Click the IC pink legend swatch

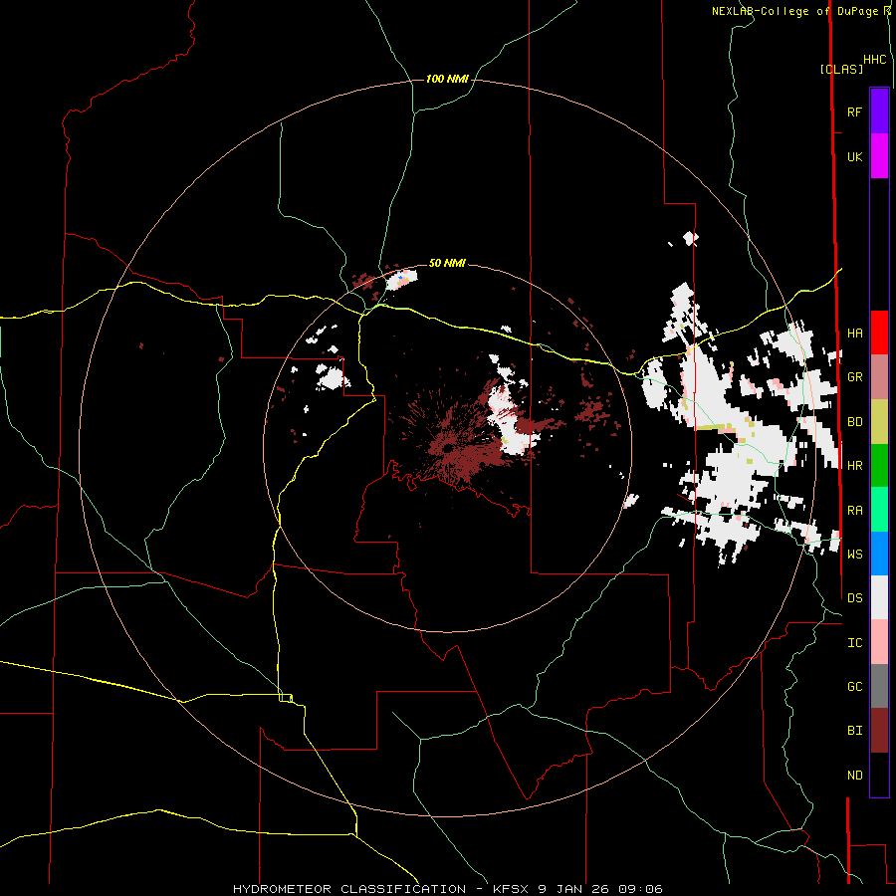point(879,642)
